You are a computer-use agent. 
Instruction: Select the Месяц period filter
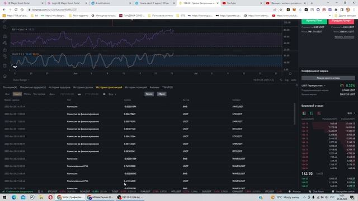click(27, 94)
